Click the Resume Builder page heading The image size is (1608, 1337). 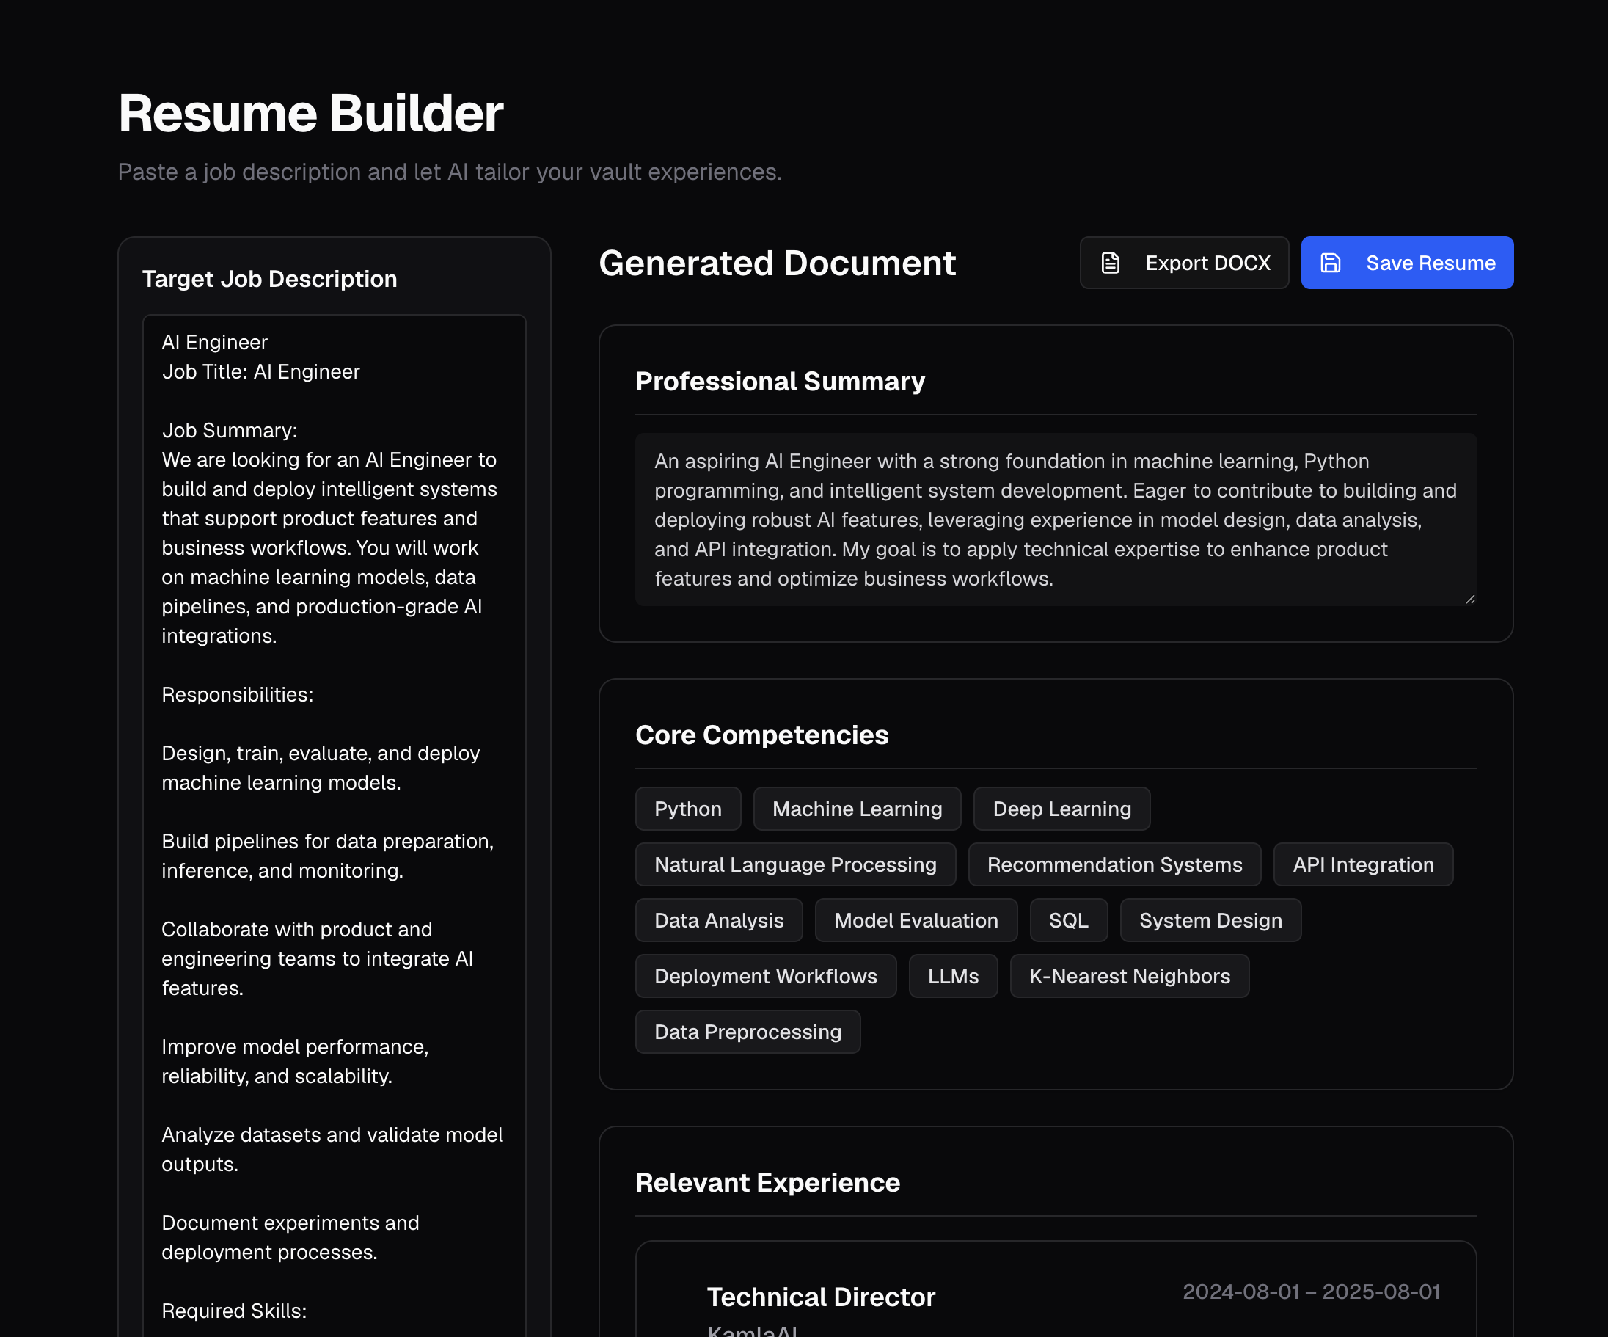point(311,113)
